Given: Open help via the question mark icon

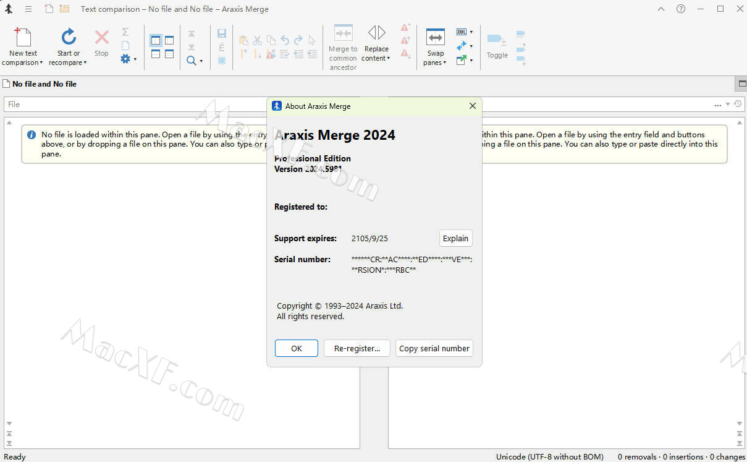Looking at the screenshot, I should click(x=681, y=9).
